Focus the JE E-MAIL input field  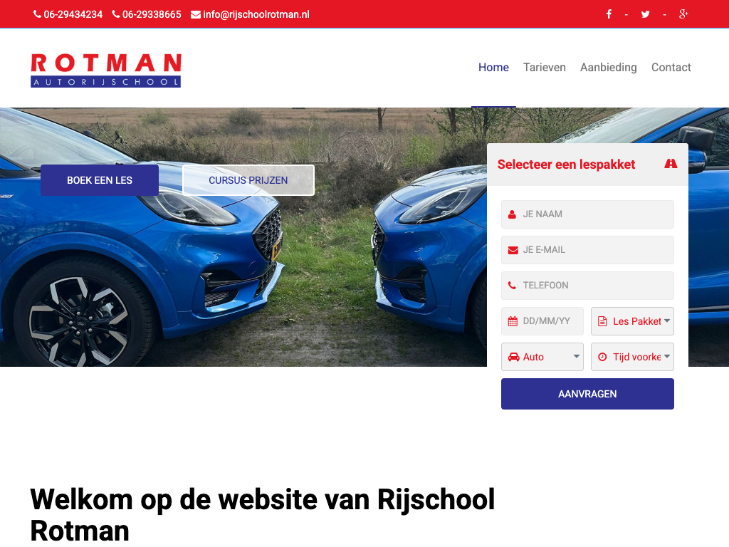pyautogui.click(x=587, y=250)
